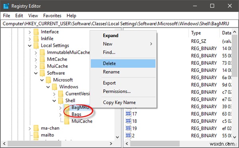Open the Favorites menu
The width and height of the screenshot is (239, 148).
pos(52,16)
